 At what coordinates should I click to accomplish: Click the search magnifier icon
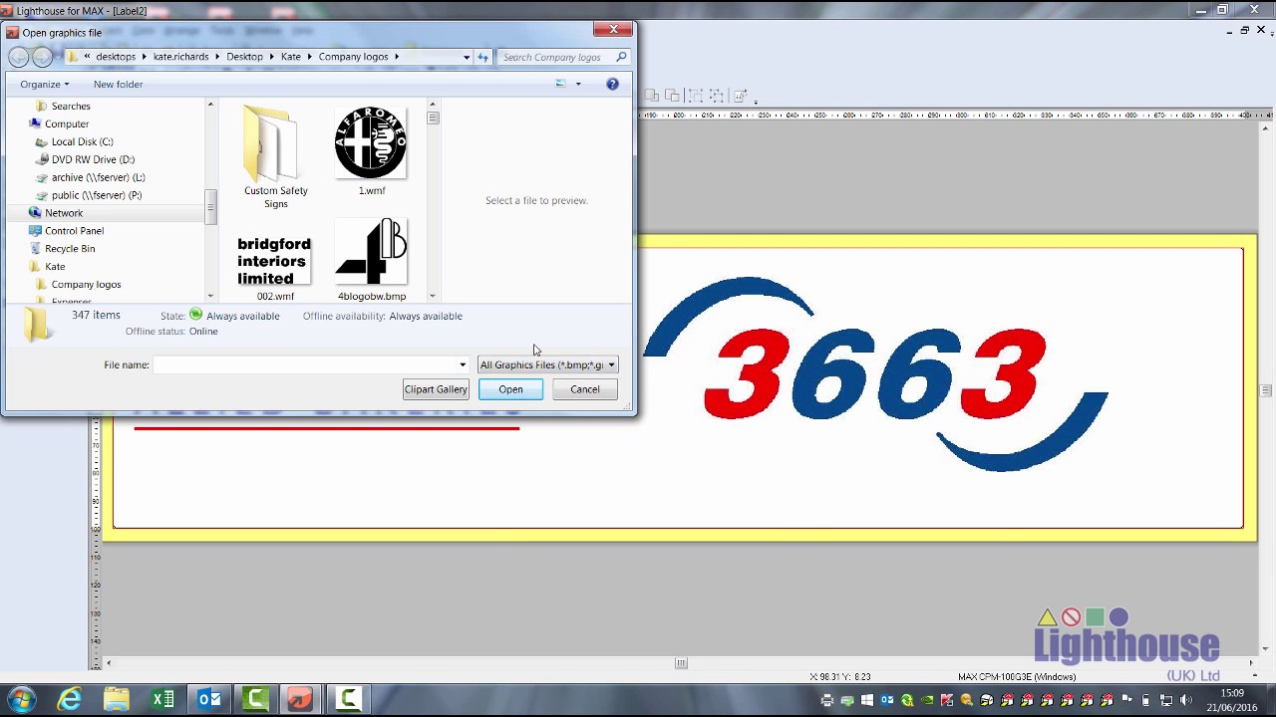(620, 57)
